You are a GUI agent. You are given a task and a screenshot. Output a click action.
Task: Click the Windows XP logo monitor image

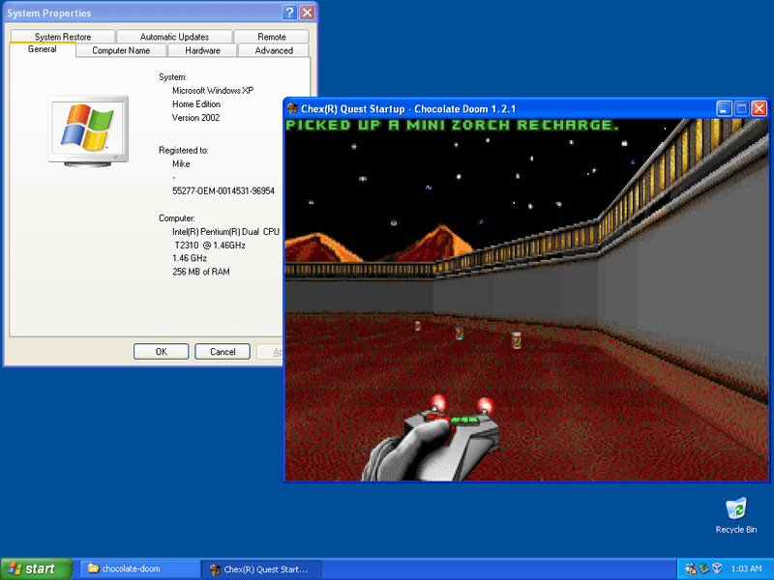pos(88,130)
